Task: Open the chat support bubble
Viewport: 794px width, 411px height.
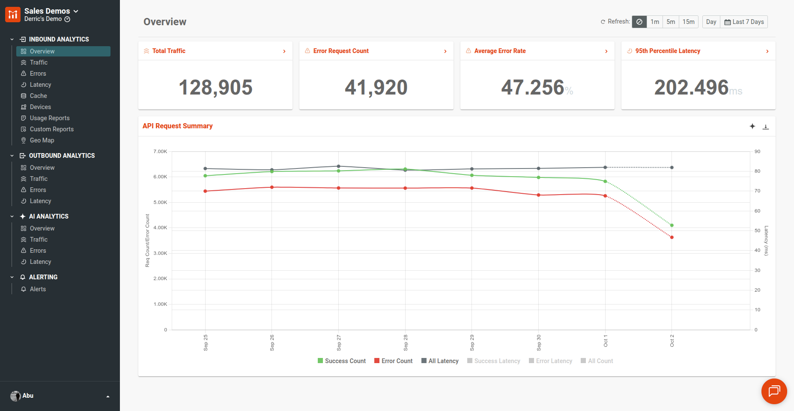Action: (x=774, y=391)
